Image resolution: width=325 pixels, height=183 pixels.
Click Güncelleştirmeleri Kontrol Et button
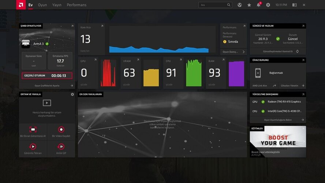(x=278, y=51)
